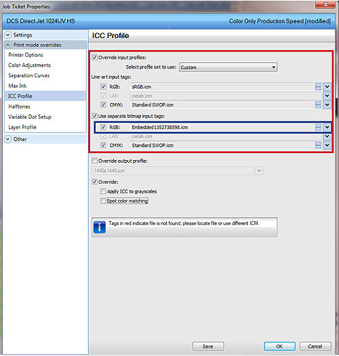
Task: Expand the Settings section chevron
Action: [7, 35]
